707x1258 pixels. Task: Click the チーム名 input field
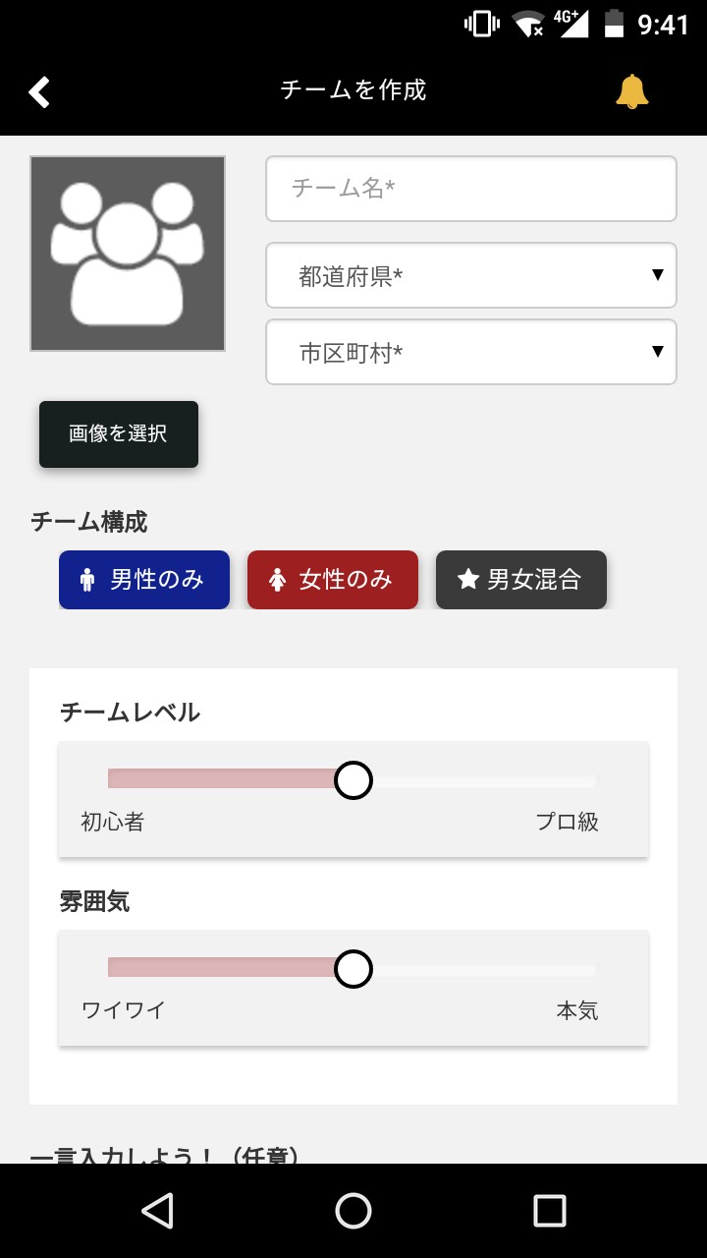click(471, 189)
